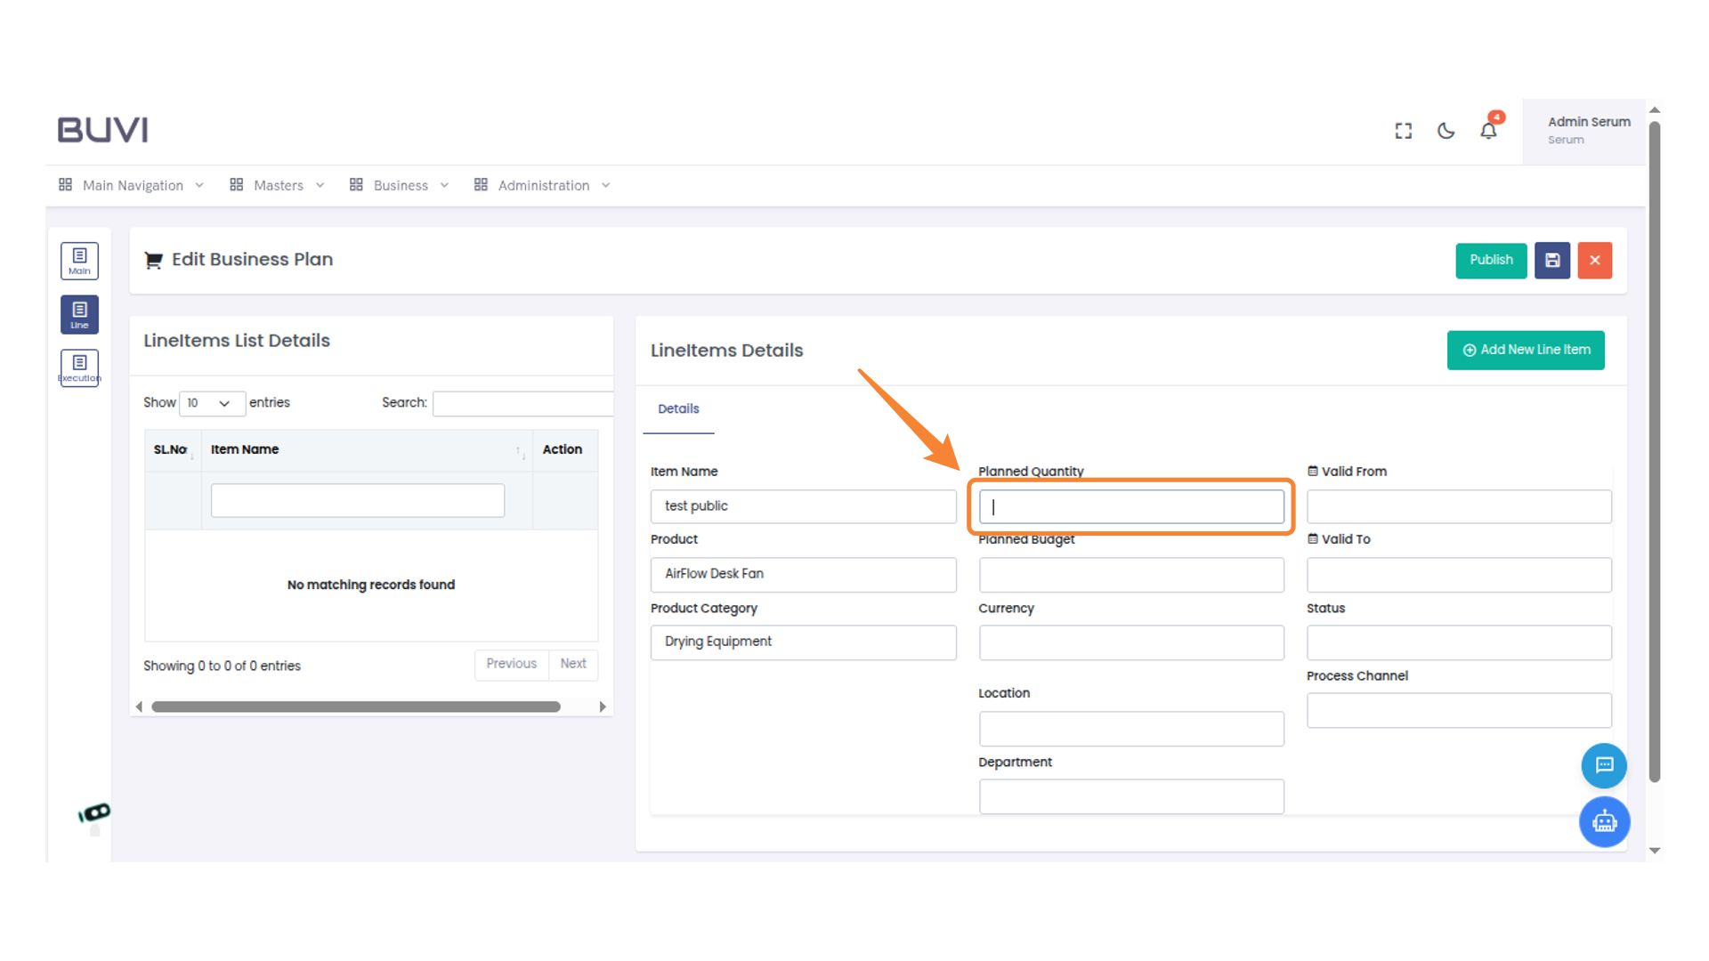Image resolution: width=1709 pixels, height=961 pixels.
Task: Open the Business menu
Action: coord(399,185)
